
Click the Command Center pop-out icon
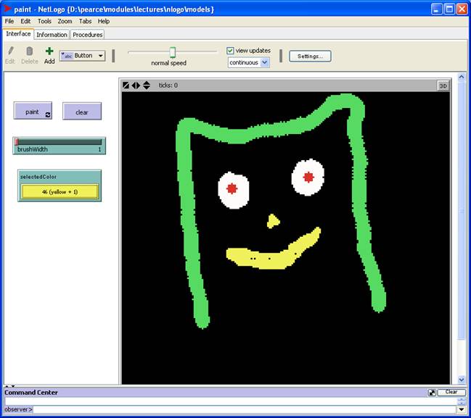[432, 393]
